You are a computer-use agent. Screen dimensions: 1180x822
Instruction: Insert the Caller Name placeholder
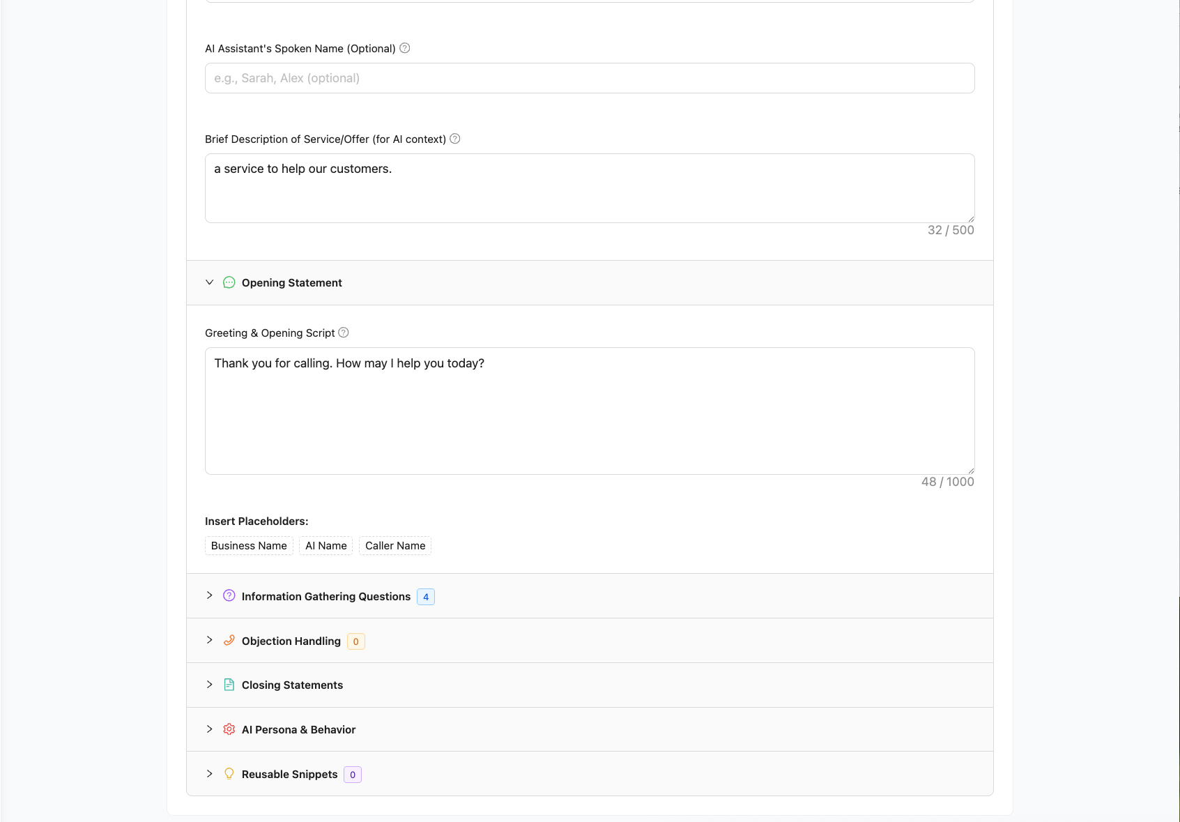pos(394,545)
